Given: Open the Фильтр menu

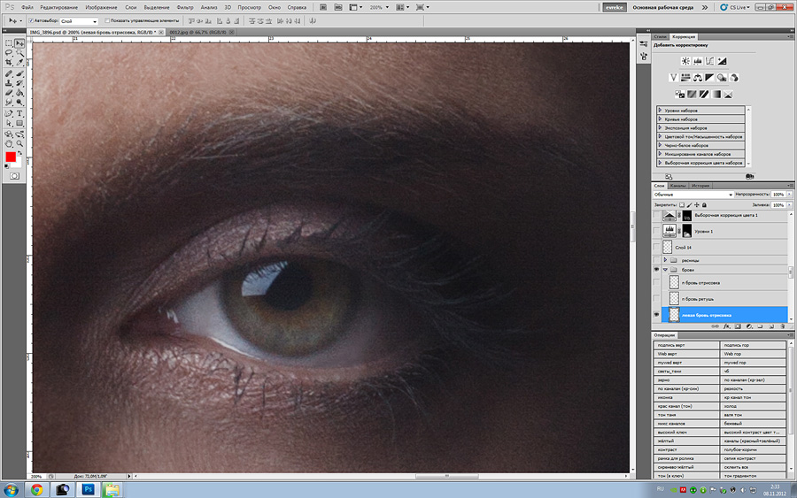Looking at the screenshot, I should tap(185, 7).
